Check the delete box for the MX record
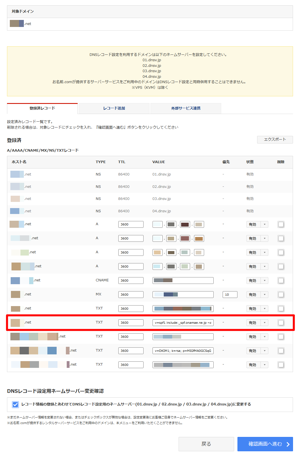300x458 pixels. coord(281,295)
